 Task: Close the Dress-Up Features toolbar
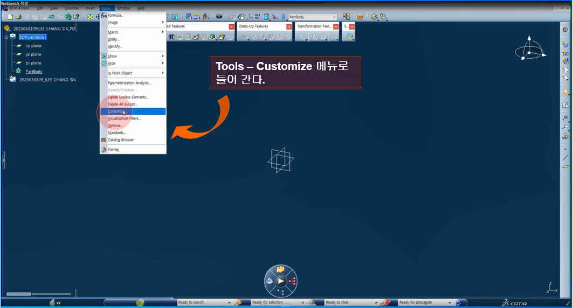(289, 26)
